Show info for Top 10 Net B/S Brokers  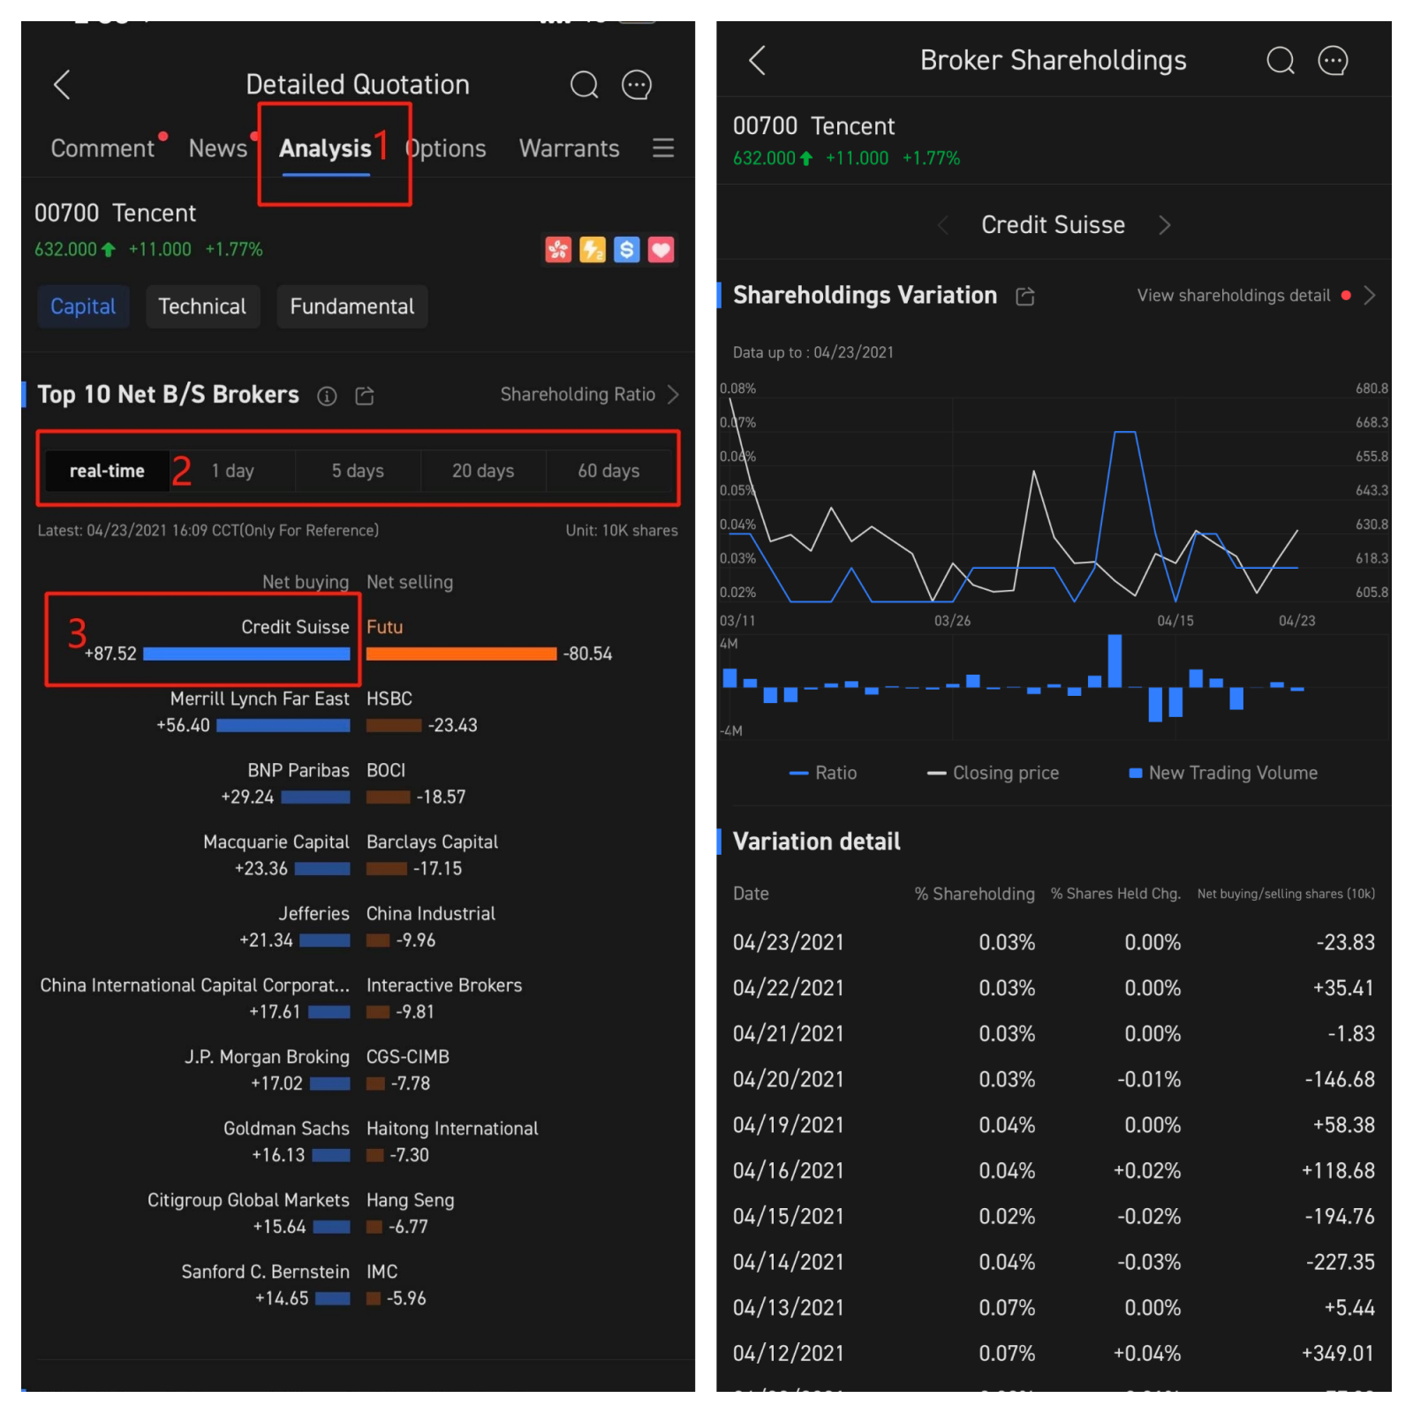(327, 396)
